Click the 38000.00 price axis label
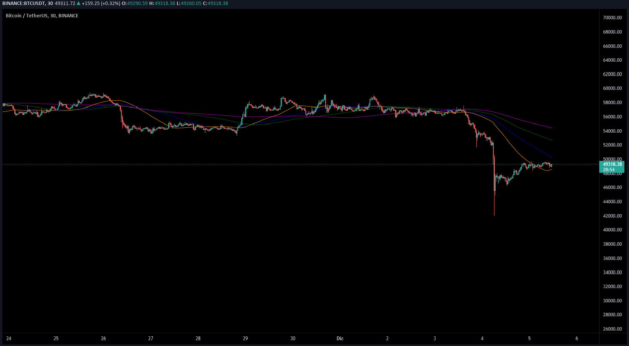Image resolution: width=629 pixels, height=346 pixels. tap(612, 244)
